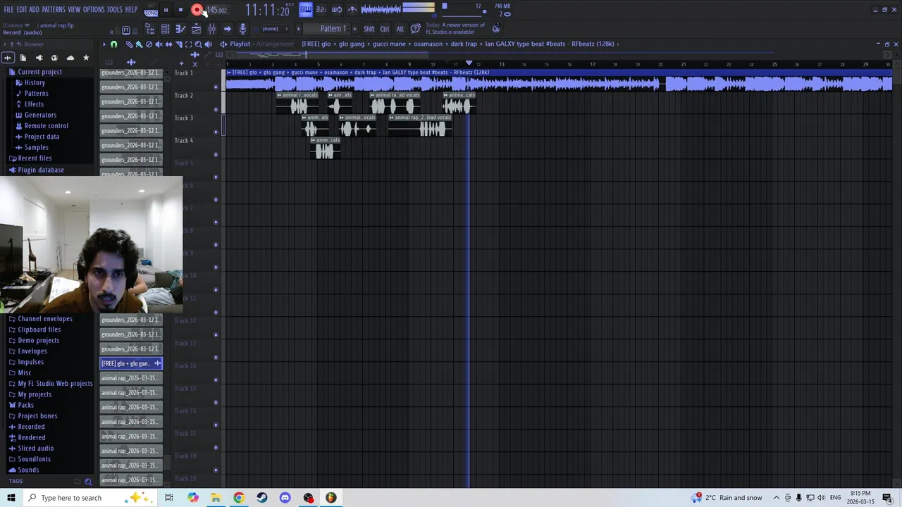Select the Playback speaker tool

click(x=208, y=44)
